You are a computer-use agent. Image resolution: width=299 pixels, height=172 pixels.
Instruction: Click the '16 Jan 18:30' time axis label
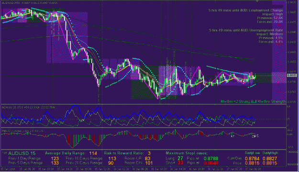pyautogui.click(x=197, y=169)
